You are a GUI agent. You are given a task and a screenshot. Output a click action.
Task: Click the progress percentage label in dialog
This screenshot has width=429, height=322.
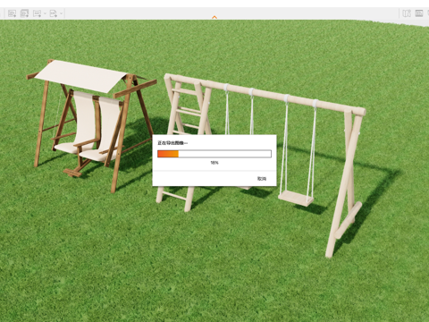[214, 163]
